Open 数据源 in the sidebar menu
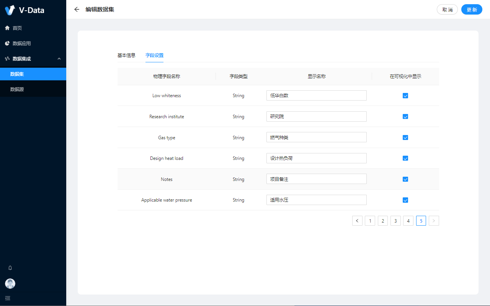 pyautogui.click(x=17, y=89)
